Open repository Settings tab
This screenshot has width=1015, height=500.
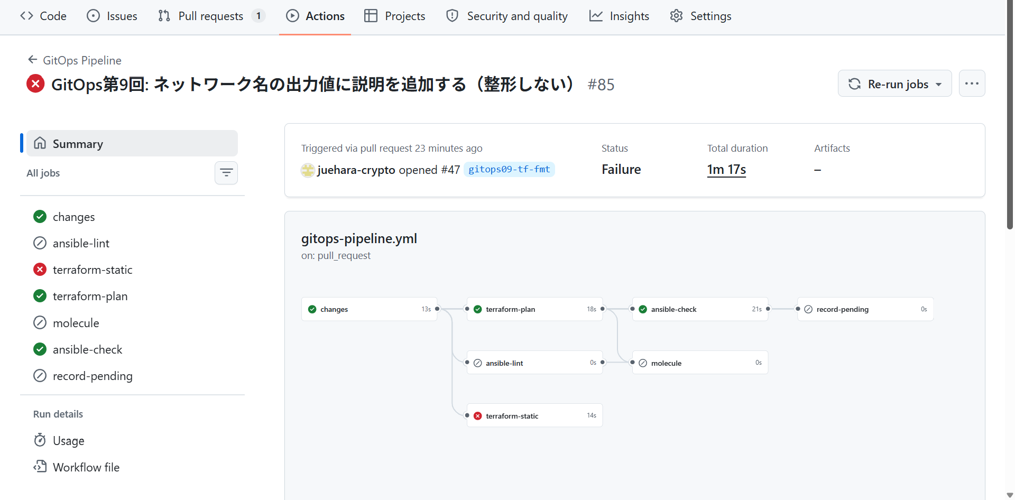click(x=700, y=16)
